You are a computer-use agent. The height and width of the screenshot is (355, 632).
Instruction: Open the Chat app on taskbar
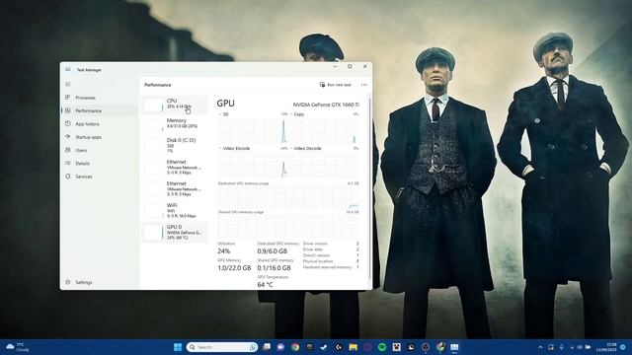pyautogui.click(x=280, y=347)
